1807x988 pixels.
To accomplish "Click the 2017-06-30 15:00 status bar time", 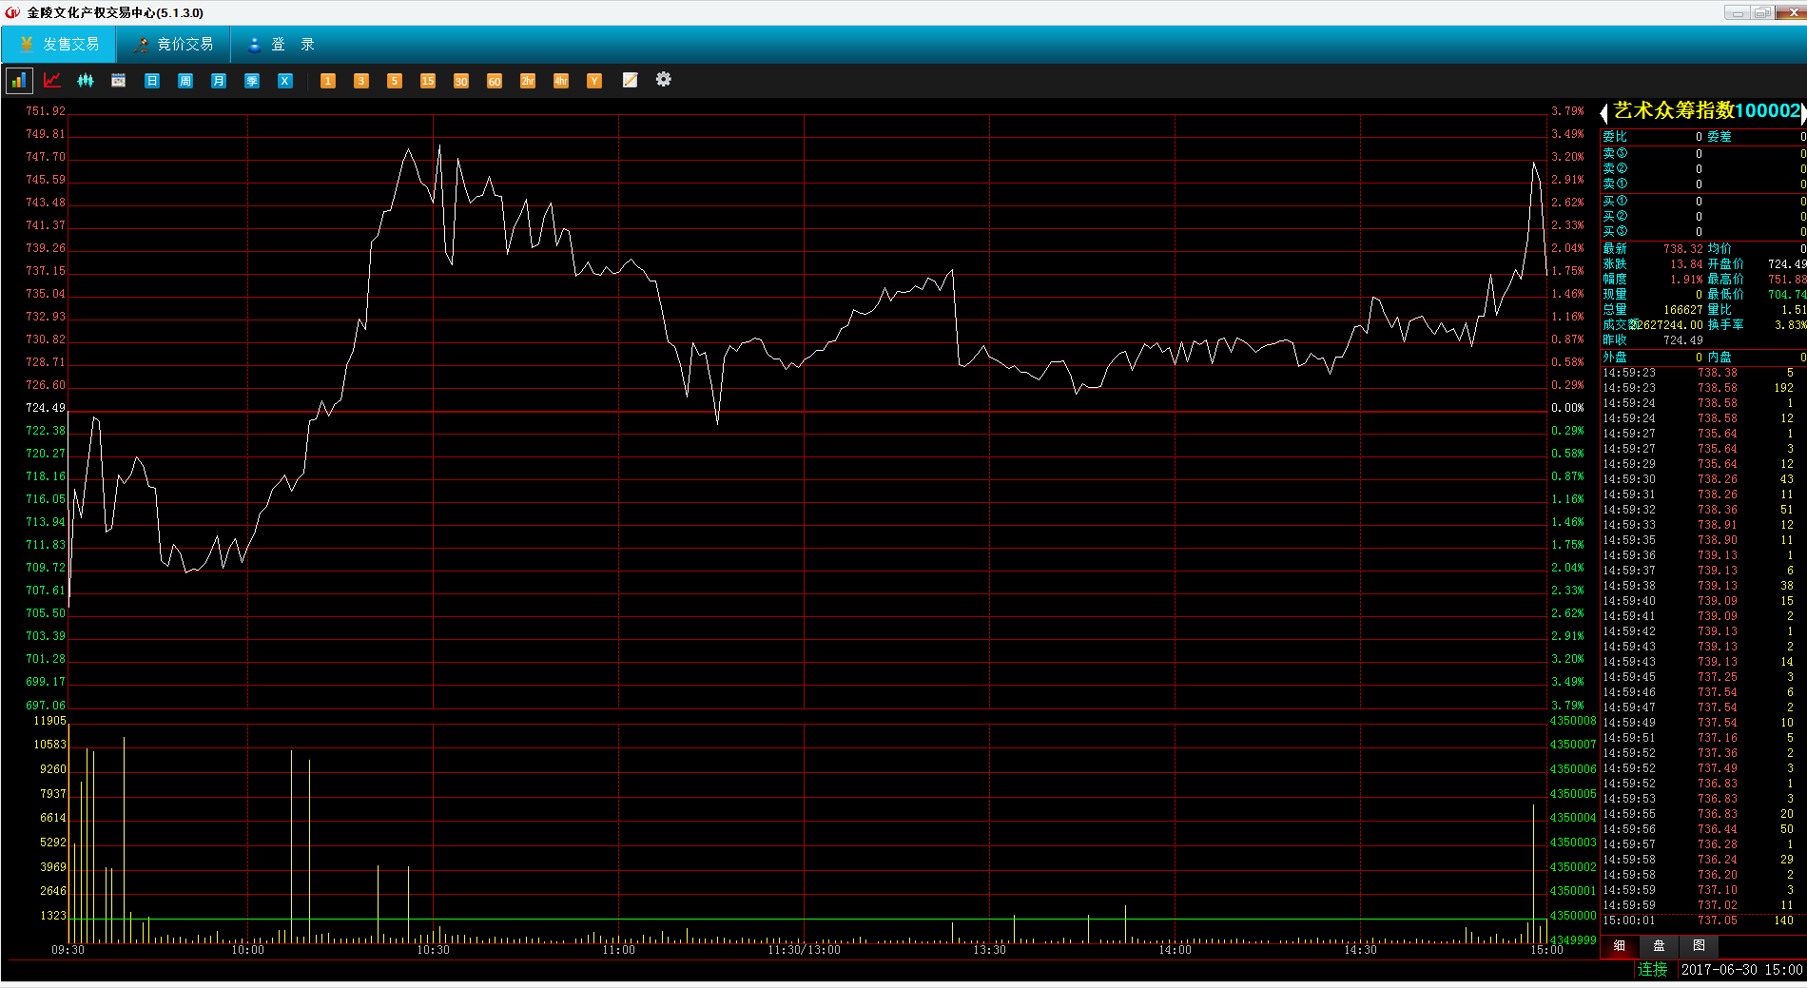I will (1741, 970).
